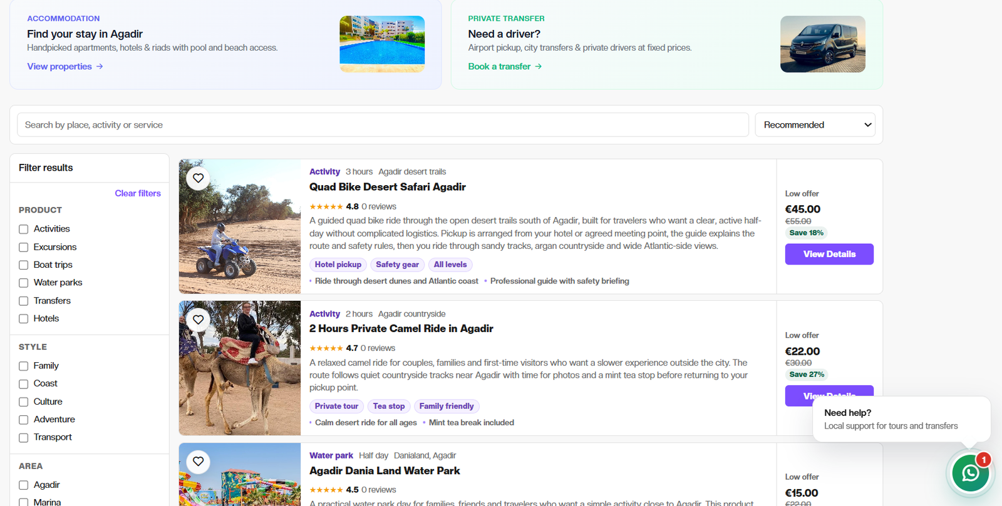Click the €45.00 price
Screen dimensions: 1002x506
coord(803,209)
